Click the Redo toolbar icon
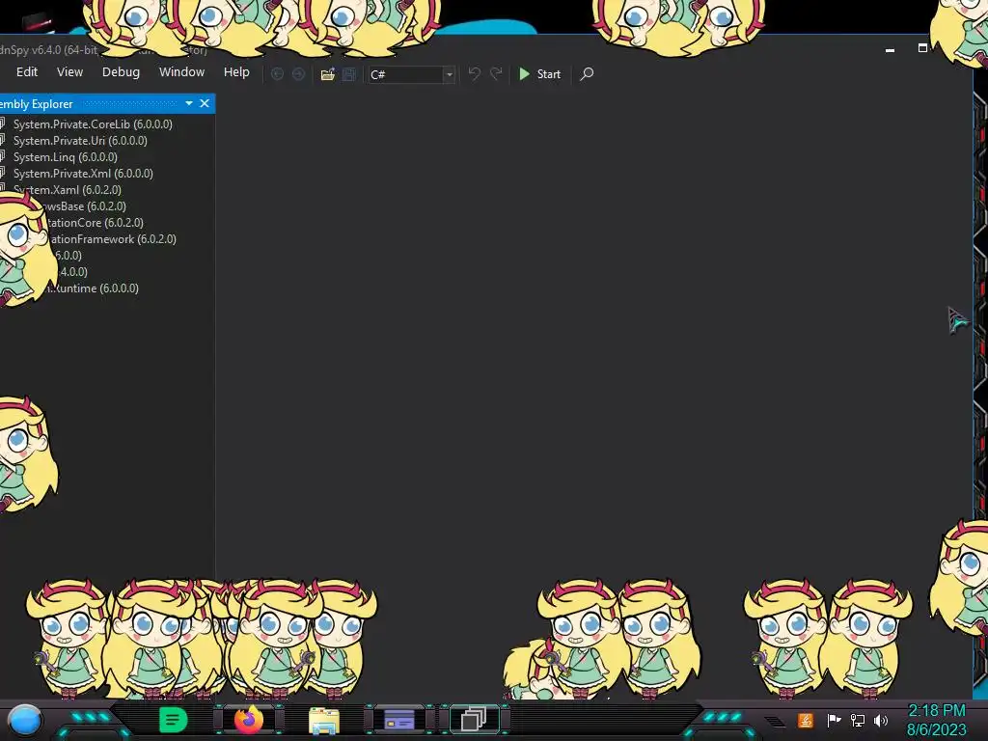 click(x=496, y=74)
